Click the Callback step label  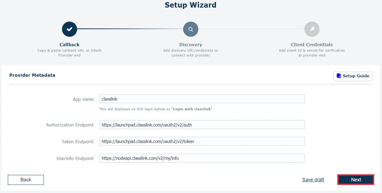click(70, 45)
